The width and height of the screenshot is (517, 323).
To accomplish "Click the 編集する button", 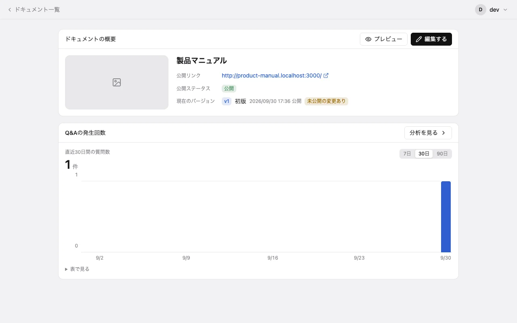I will tap(431, 39).
